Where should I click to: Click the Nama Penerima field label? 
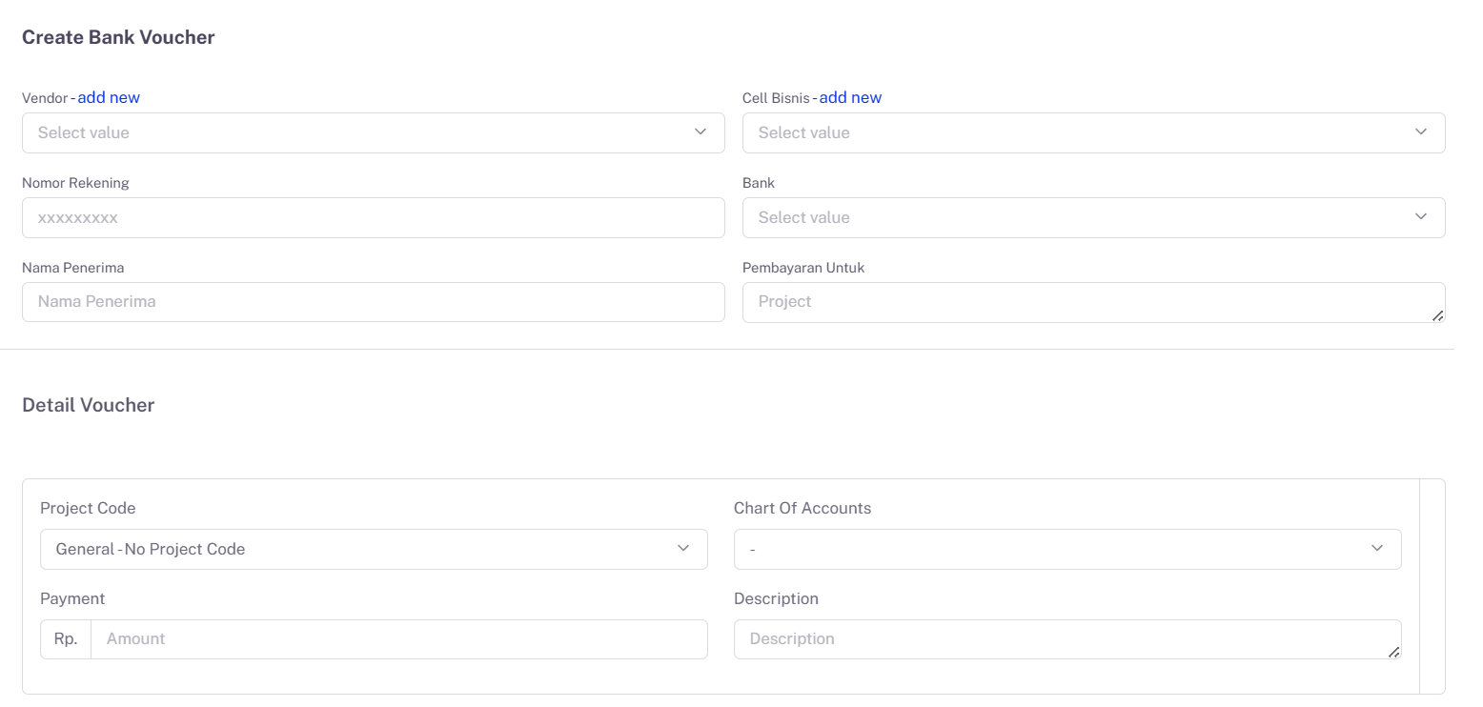click(x=72, y=268)
